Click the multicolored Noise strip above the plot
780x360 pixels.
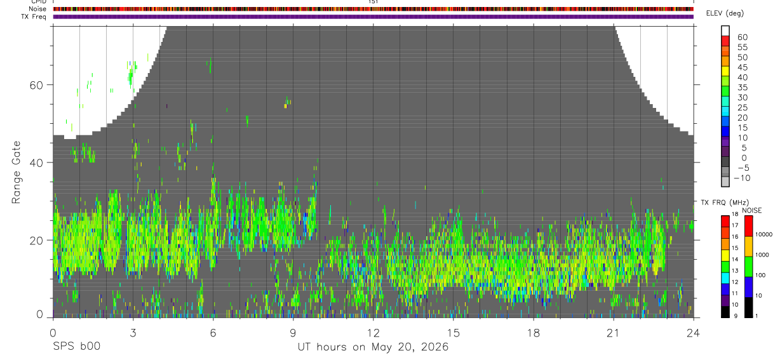tap(373, 9)
